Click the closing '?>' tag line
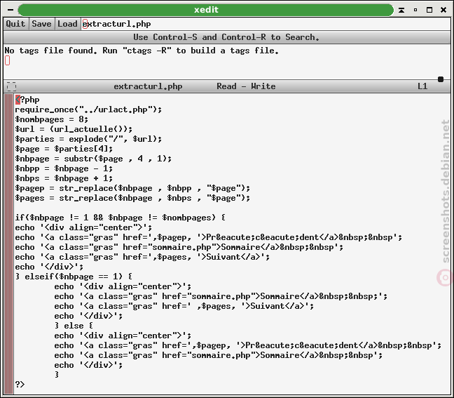 20,385
